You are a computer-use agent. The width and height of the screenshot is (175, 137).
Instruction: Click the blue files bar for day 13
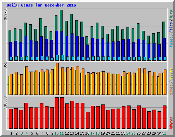72,45
